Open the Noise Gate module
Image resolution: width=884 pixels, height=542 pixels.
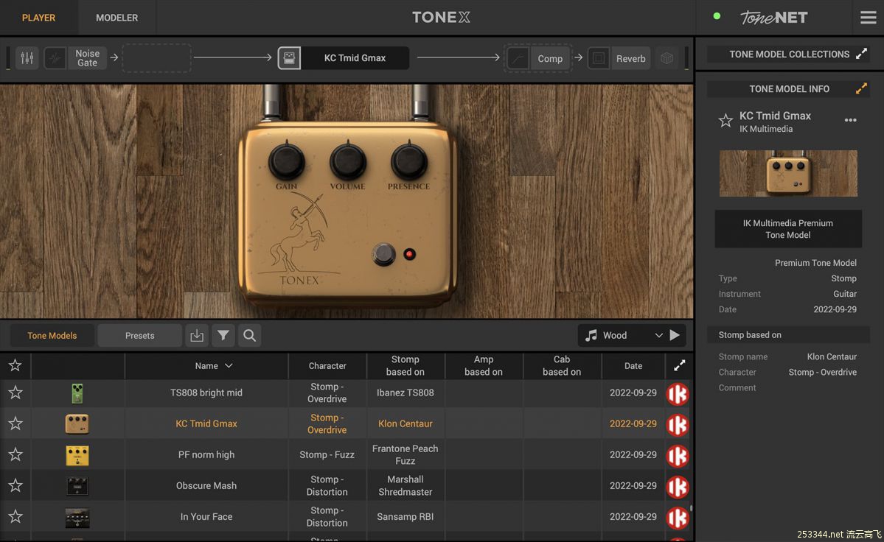pyautogui.click(x=88, y=58)
